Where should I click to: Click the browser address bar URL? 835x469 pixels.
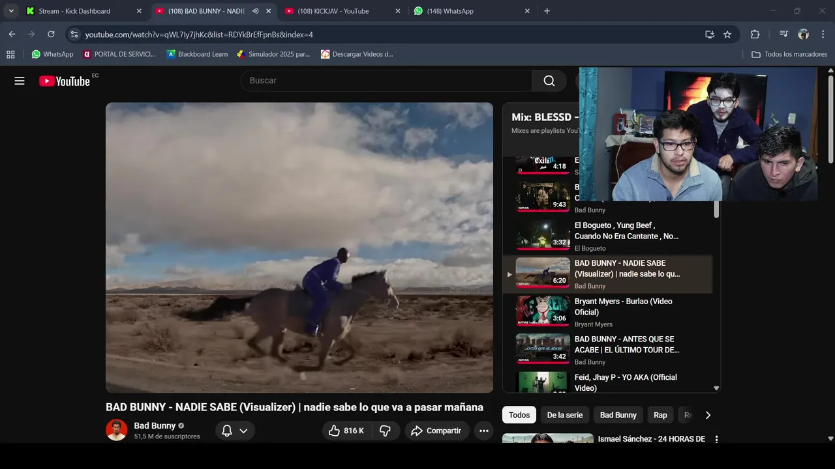click(x=199, y=35)
